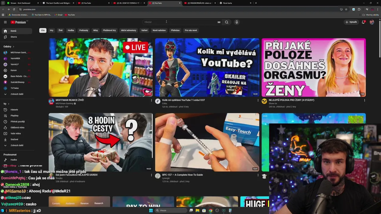This screenshot has width=381, height=214.
Task: Switch to PARANORMÁLNE videá browser tab
Action: pyautogui.click(x=199, y=3)
